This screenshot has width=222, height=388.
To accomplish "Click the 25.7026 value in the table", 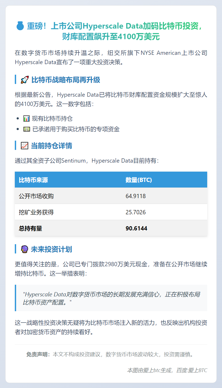I will pyautogui.click(x=136, y=212).
